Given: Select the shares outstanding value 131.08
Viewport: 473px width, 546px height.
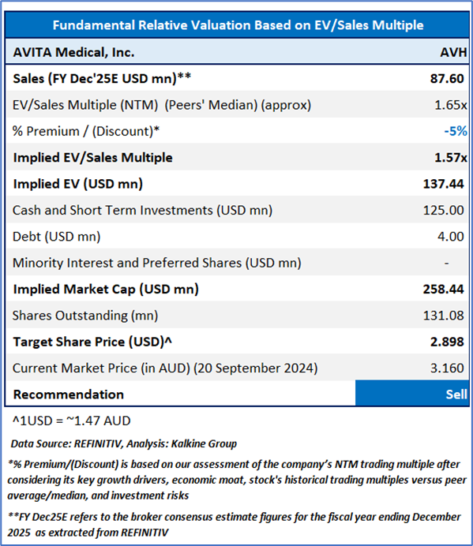Looking at the screenshot, I should (x=443, y=316).
